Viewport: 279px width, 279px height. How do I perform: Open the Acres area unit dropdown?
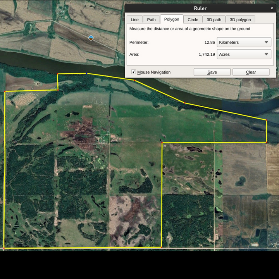[x=244, y=54]
